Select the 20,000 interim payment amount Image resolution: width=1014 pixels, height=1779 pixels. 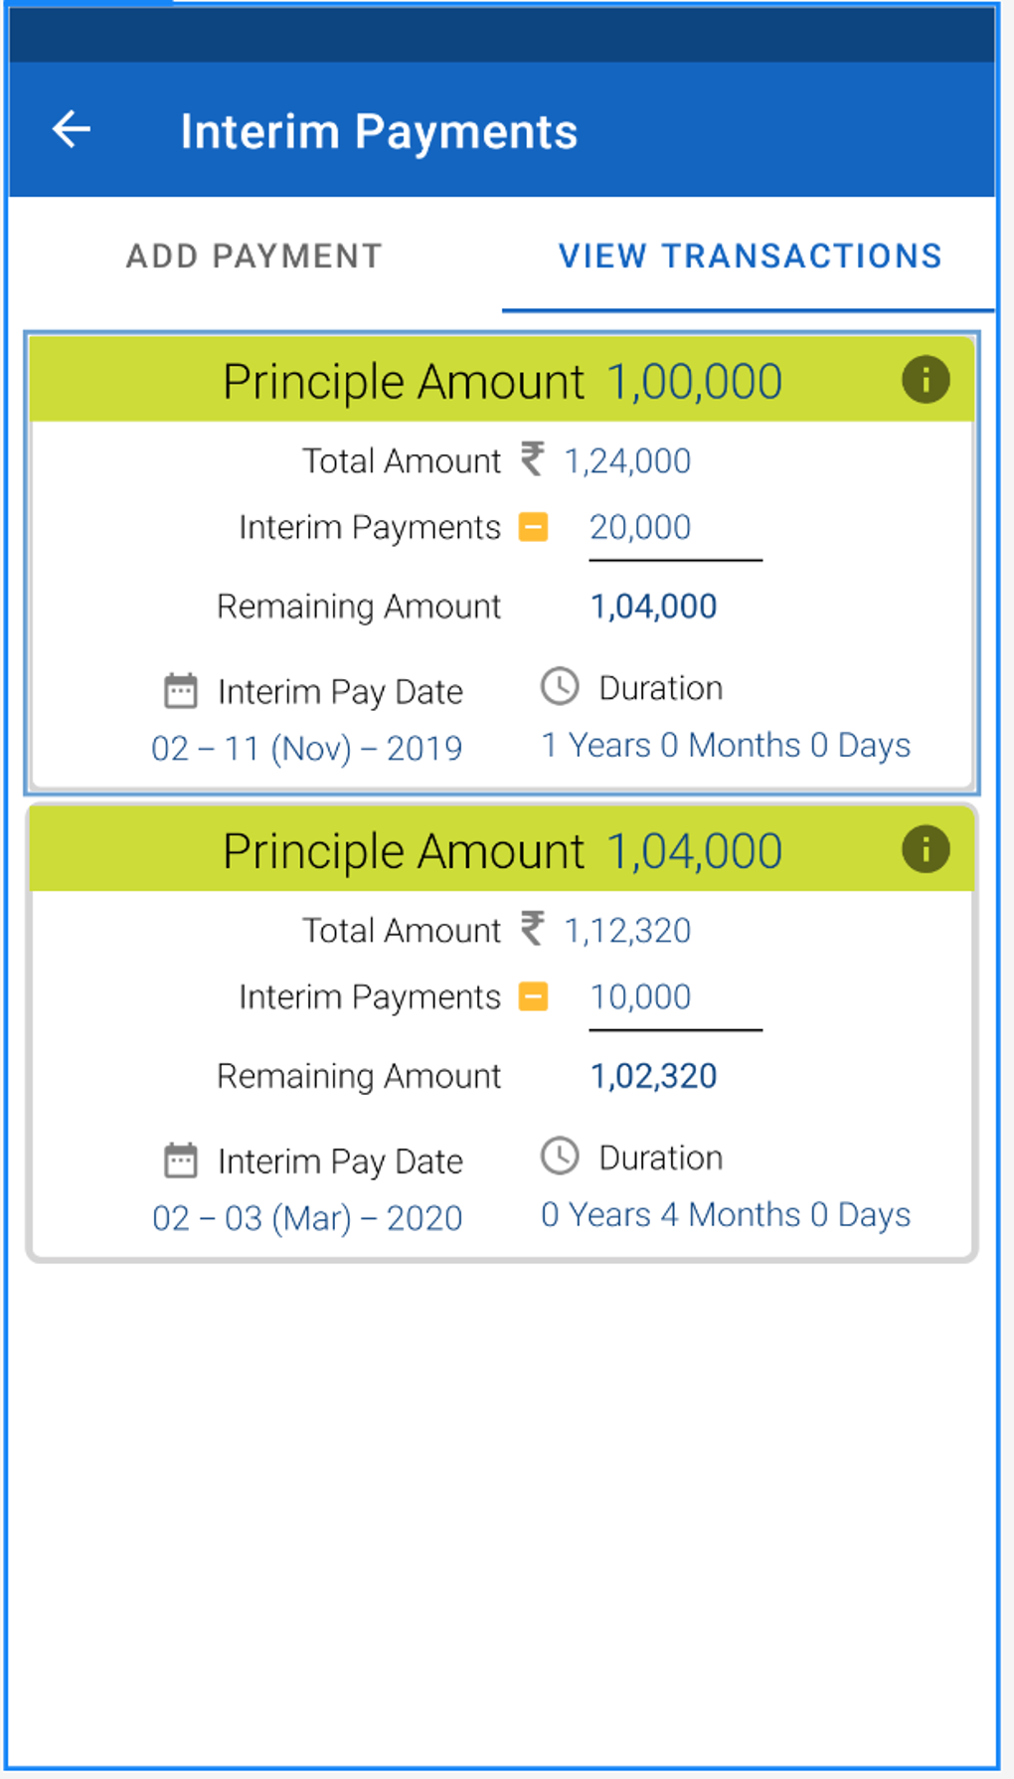click(x=640, y=527)
